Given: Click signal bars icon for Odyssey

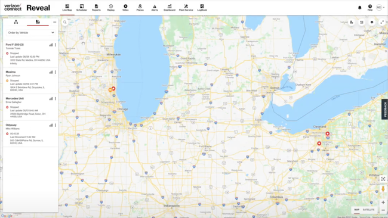Looking at the screenshot, I should click(51, 125).
